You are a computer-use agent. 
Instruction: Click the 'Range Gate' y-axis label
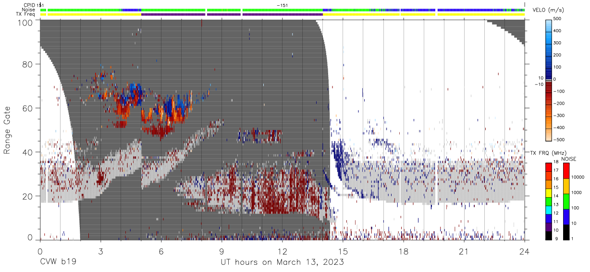[7, 131]
